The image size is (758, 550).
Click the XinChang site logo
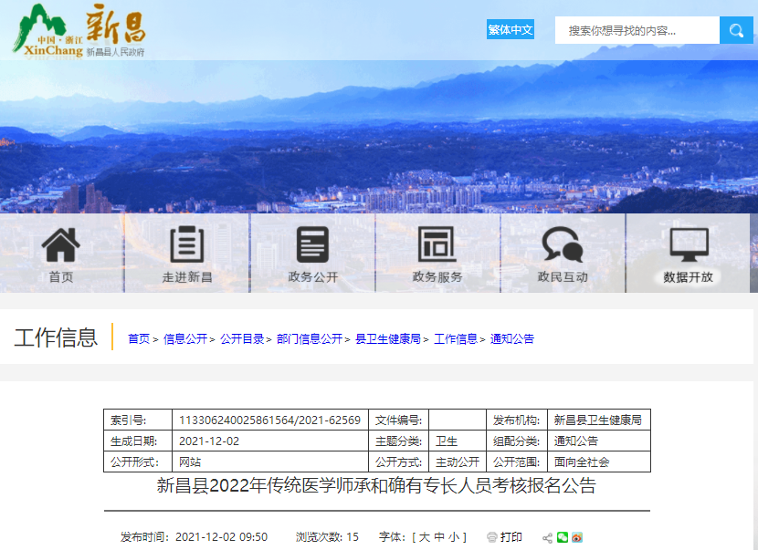pyautogui.click(x=78, y=32)
